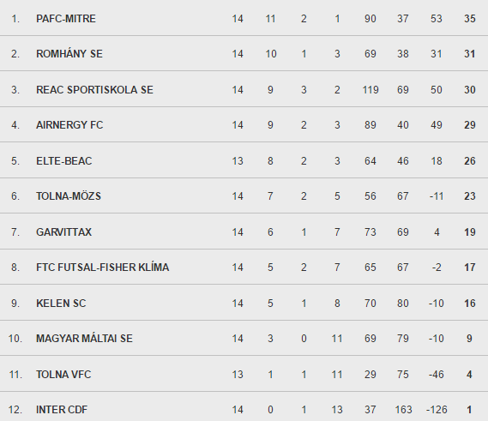Click the rank number 1. cell
Viewport: 488px width, 421px height.
[15, 19]
